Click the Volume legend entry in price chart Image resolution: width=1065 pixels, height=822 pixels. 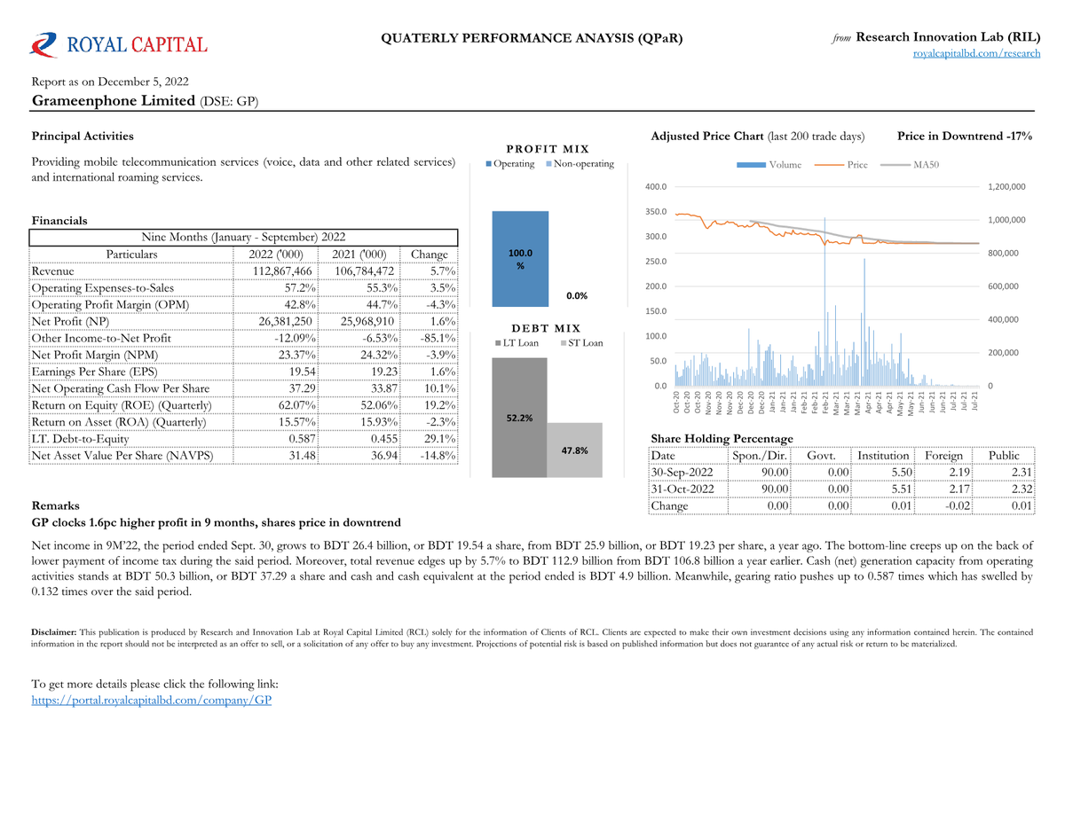(x=769, y=164)
